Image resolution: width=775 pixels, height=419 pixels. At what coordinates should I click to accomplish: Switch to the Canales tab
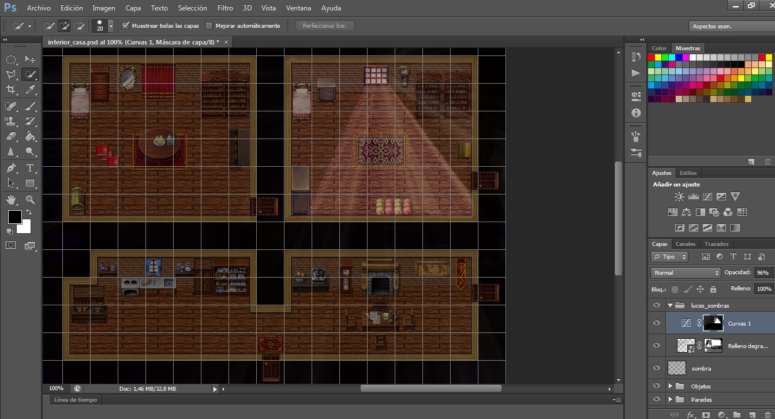(686, 244)
